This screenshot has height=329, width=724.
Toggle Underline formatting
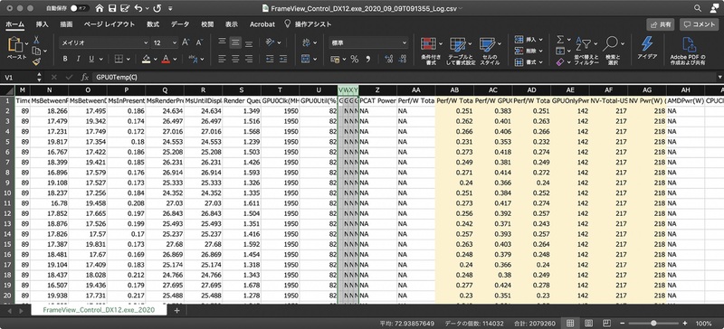(x=91, y=59)
